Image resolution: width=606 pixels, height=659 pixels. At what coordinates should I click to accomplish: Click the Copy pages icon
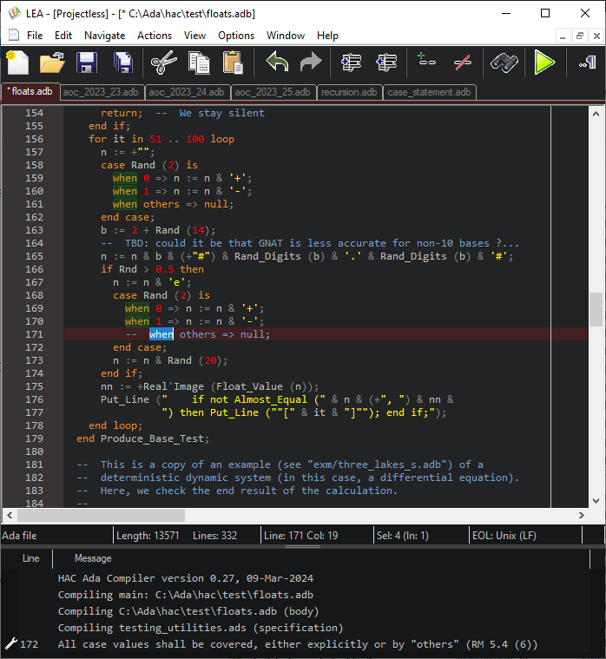pos(199,63)
